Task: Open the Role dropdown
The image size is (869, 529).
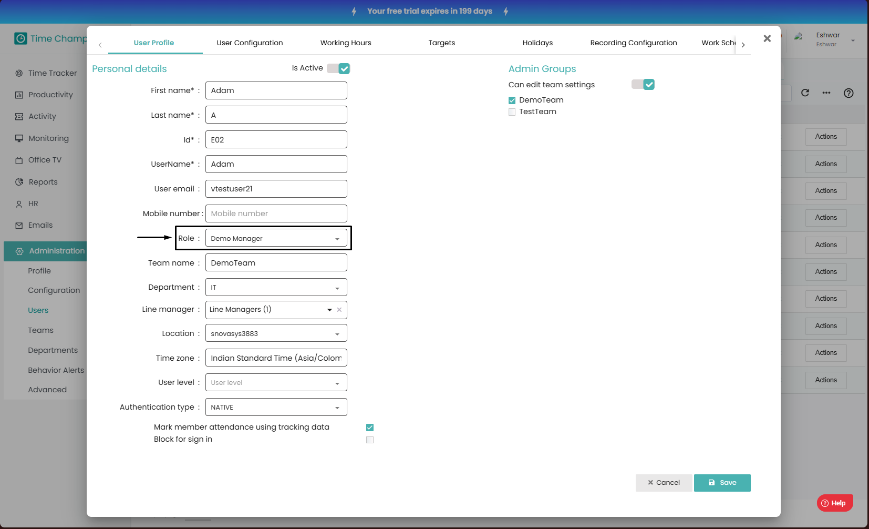Action: point(276,238)
